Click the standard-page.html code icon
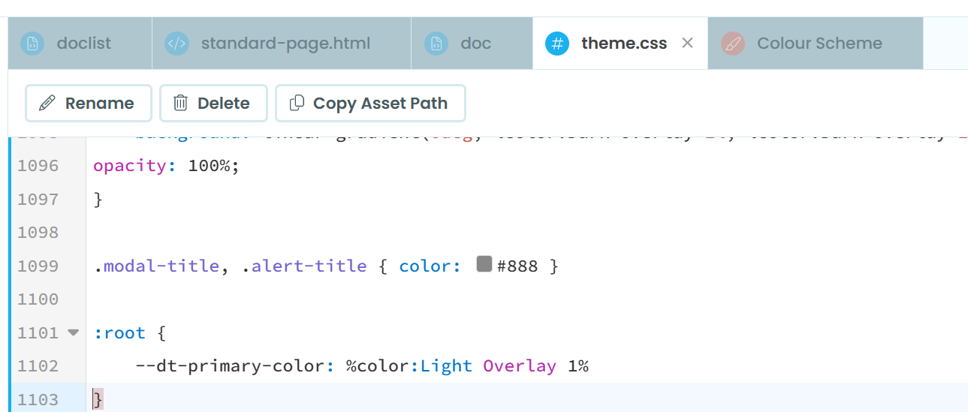Image resolution: width=968 pixels, height=412 pixels. [176, 44]
